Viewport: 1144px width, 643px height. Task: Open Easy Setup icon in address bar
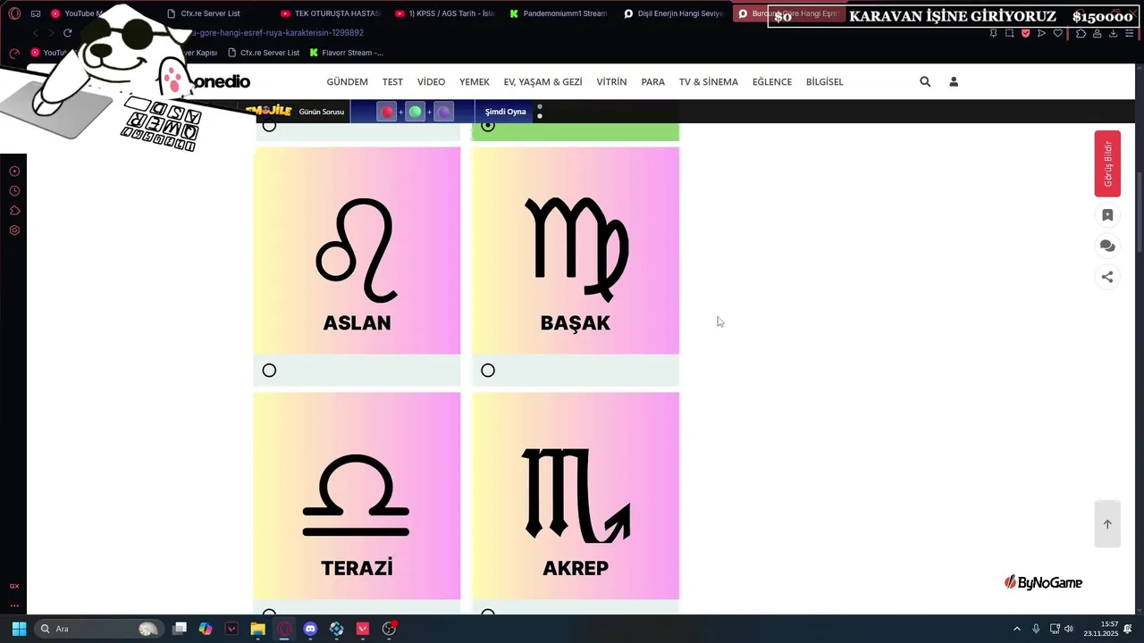(x=1130, y=33)
